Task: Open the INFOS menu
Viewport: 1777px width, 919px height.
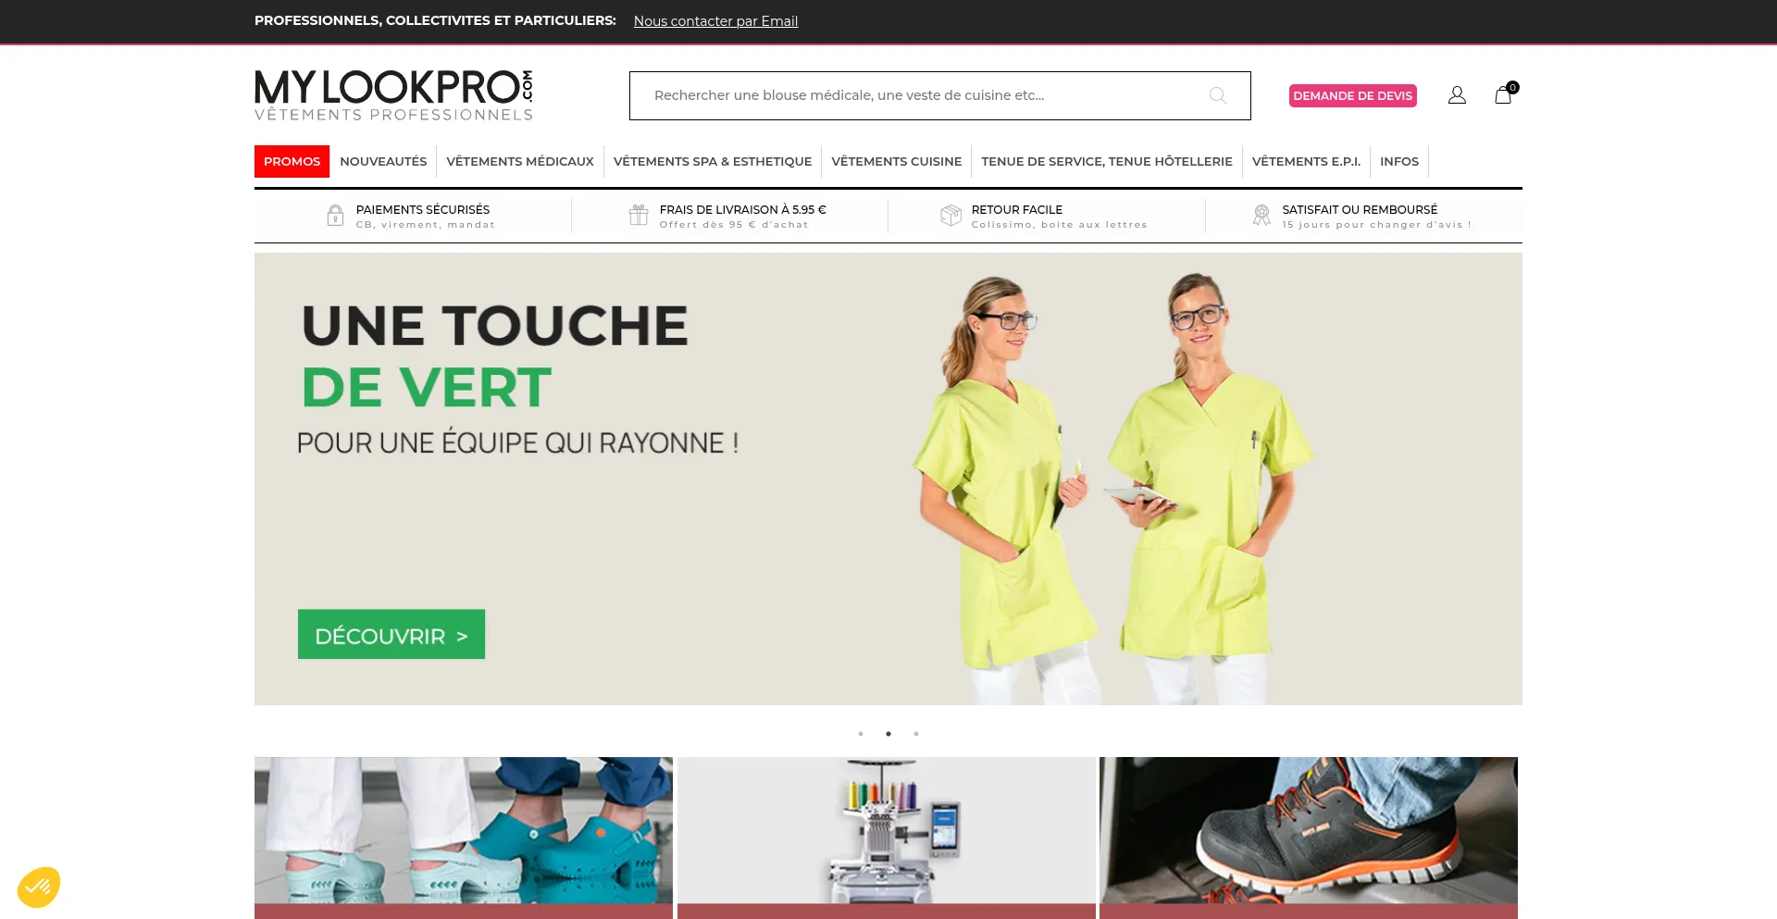Action: (x=1399, y=161)
